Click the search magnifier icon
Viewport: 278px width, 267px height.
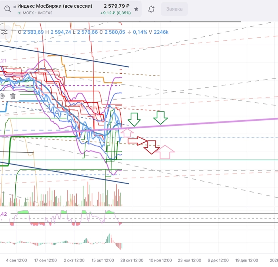click(8, 9)
